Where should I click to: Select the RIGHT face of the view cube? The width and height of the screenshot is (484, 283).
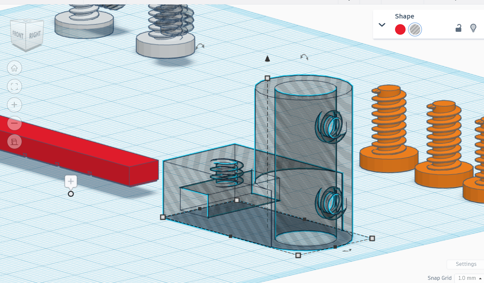click(x=35, y=35)
